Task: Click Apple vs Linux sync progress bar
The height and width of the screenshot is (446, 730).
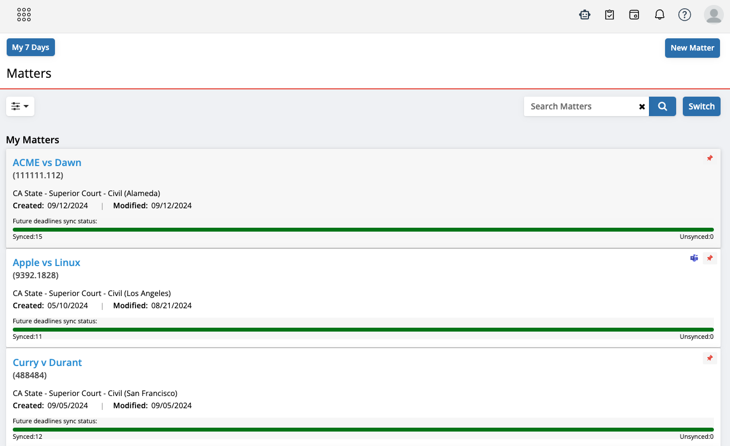Action: pos(363,329)
